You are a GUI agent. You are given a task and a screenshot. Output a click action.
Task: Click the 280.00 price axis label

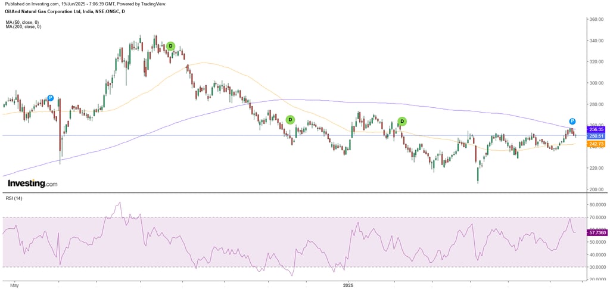597,104
